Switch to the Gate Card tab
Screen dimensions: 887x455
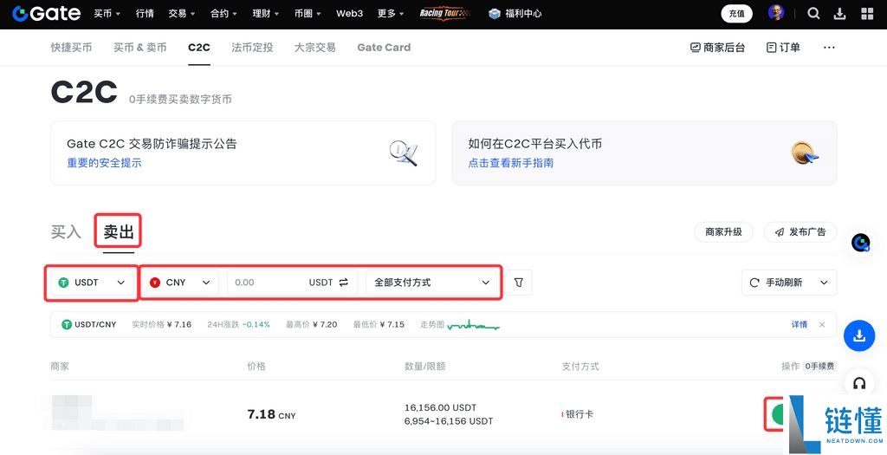coord(384,48)
